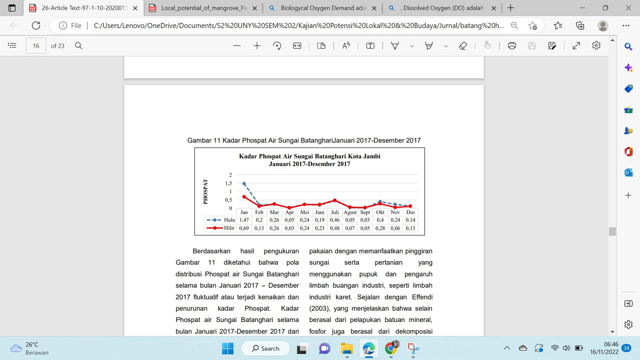Image resolution: width=640 pixels, height=360 pixels.
Task: Click the taskbar Search box
Action: tap(266, 349)
